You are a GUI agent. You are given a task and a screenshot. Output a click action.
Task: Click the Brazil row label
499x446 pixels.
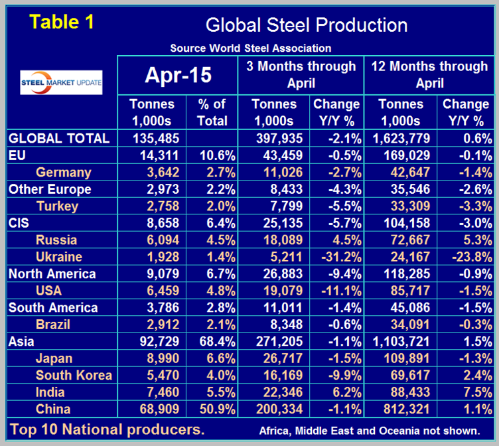coord(54,325)
